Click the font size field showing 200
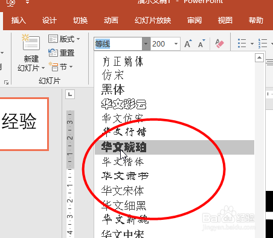Screen dimensions: 273x238 click(162, 43)
